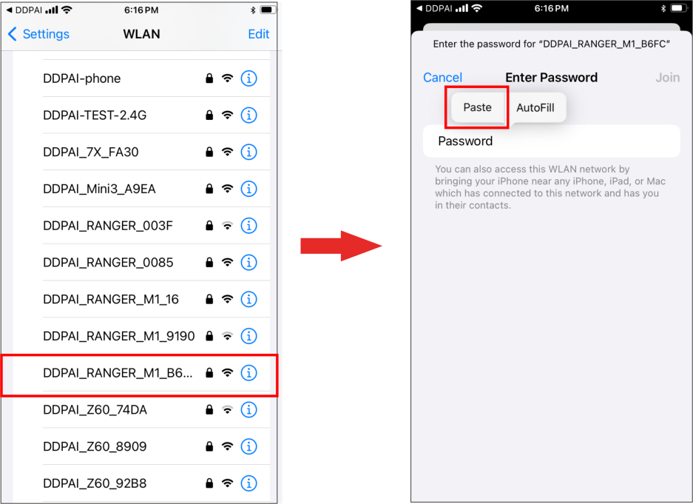Tap Edit on WLAN screen
Screen dimensions: 693x504
pyautogui.click(x=259, y=34)
